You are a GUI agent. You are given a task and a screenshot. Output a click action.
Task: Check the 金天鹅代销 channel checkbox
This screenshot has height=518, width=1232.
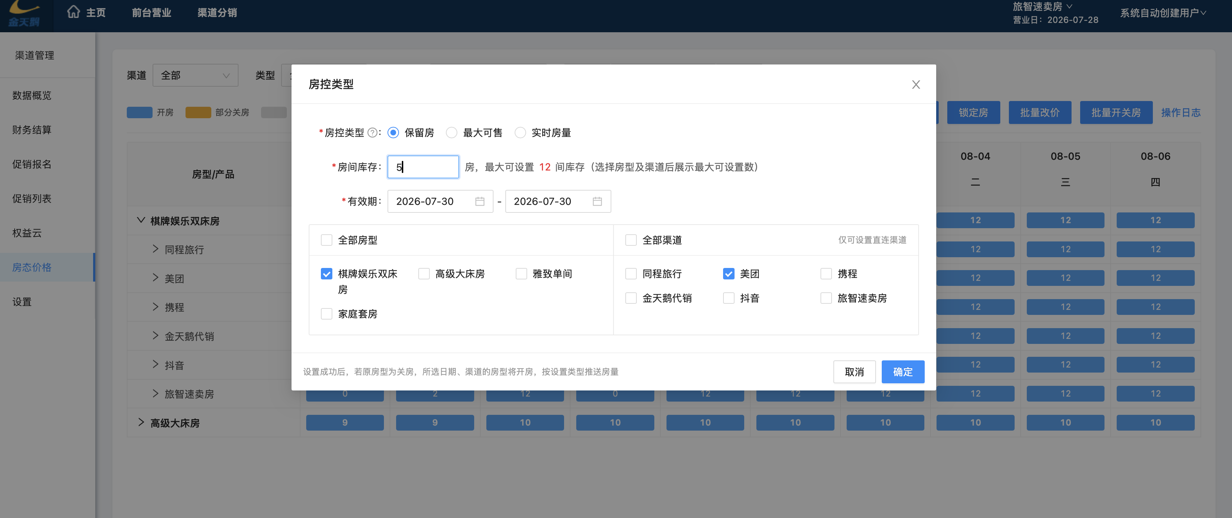(x=631, y=298)
